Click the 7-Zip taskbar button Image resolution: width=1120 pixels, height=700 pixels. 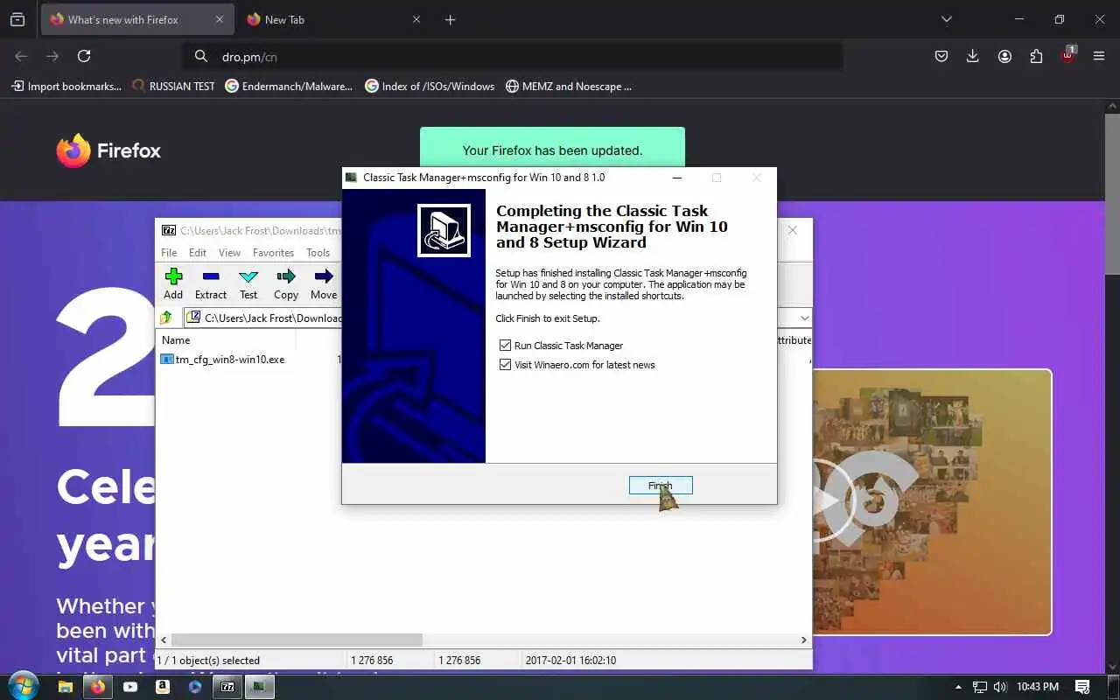pyautogui.click(x=227, y=687)
